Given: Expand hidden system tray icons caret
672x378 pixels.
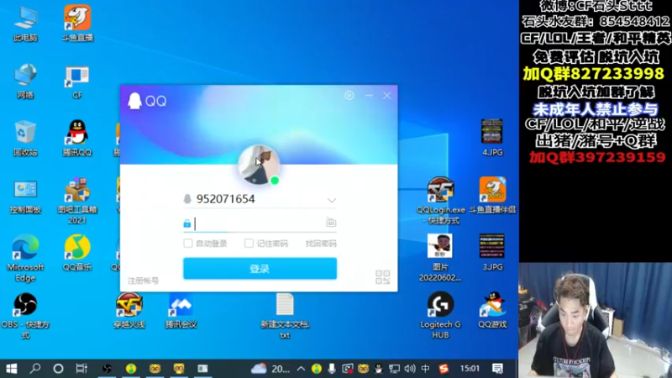Looking at the screenshot, I should [x=301, y=369].
